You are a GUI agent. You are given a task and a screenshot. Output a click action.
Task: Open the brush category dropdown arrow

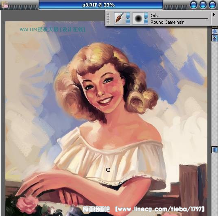(128, 18)
